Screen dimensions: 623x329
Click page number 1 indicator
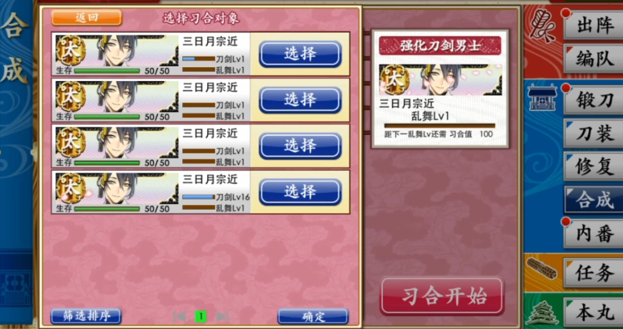pyautogui.click(x=201, y=316)
